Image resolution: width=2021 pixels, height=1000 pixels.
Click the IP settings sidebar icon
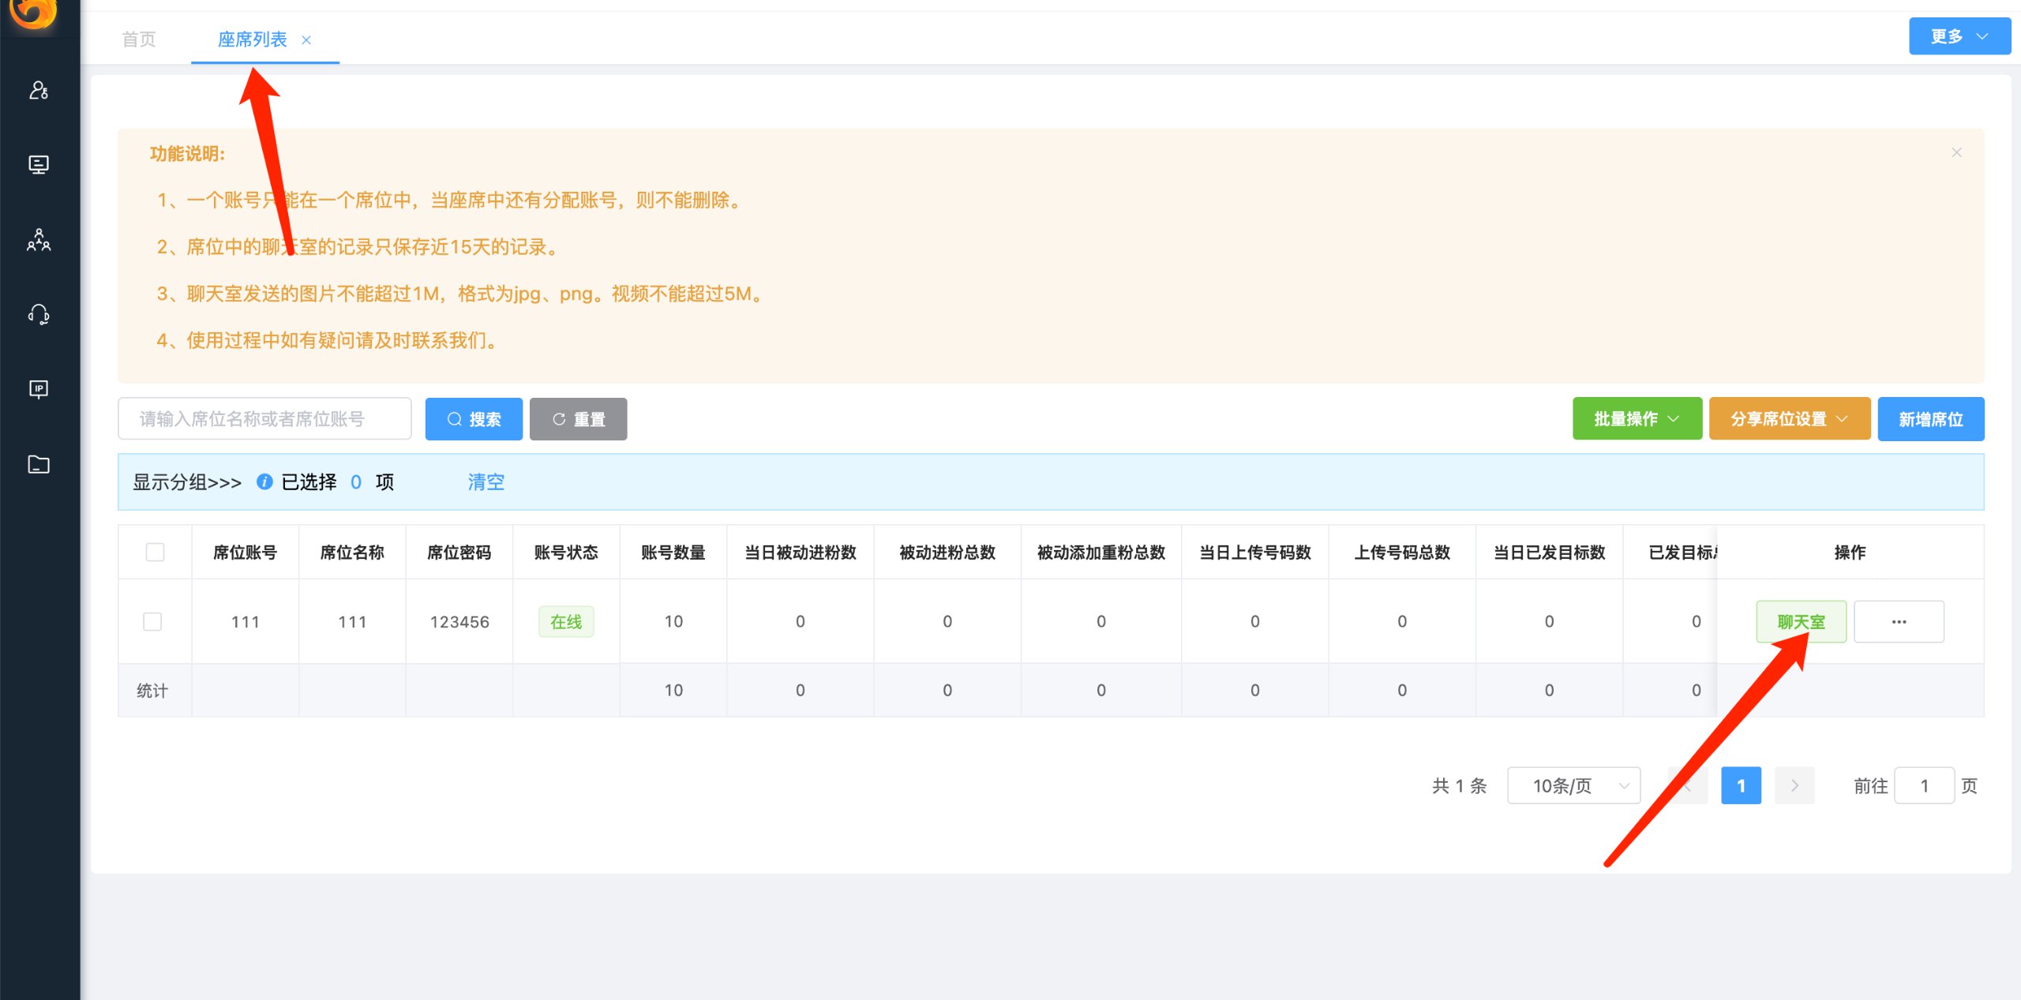39,389
